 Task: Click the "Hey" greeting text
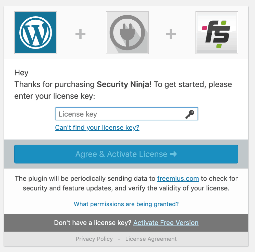21,73
